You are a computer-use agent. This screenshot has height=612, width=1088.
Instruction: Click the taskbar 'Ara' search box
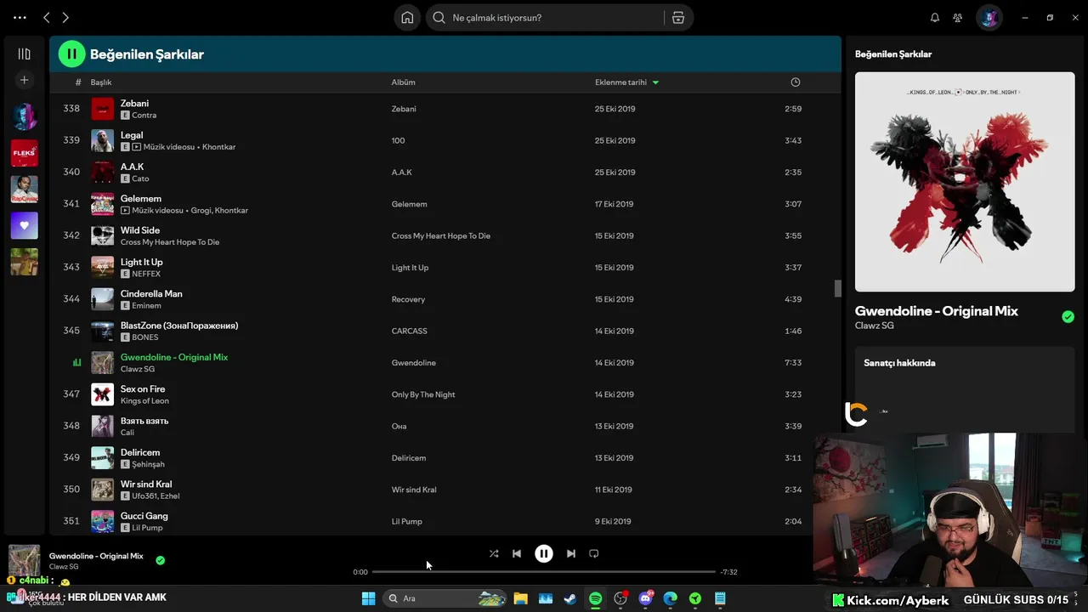click(445, 598)
